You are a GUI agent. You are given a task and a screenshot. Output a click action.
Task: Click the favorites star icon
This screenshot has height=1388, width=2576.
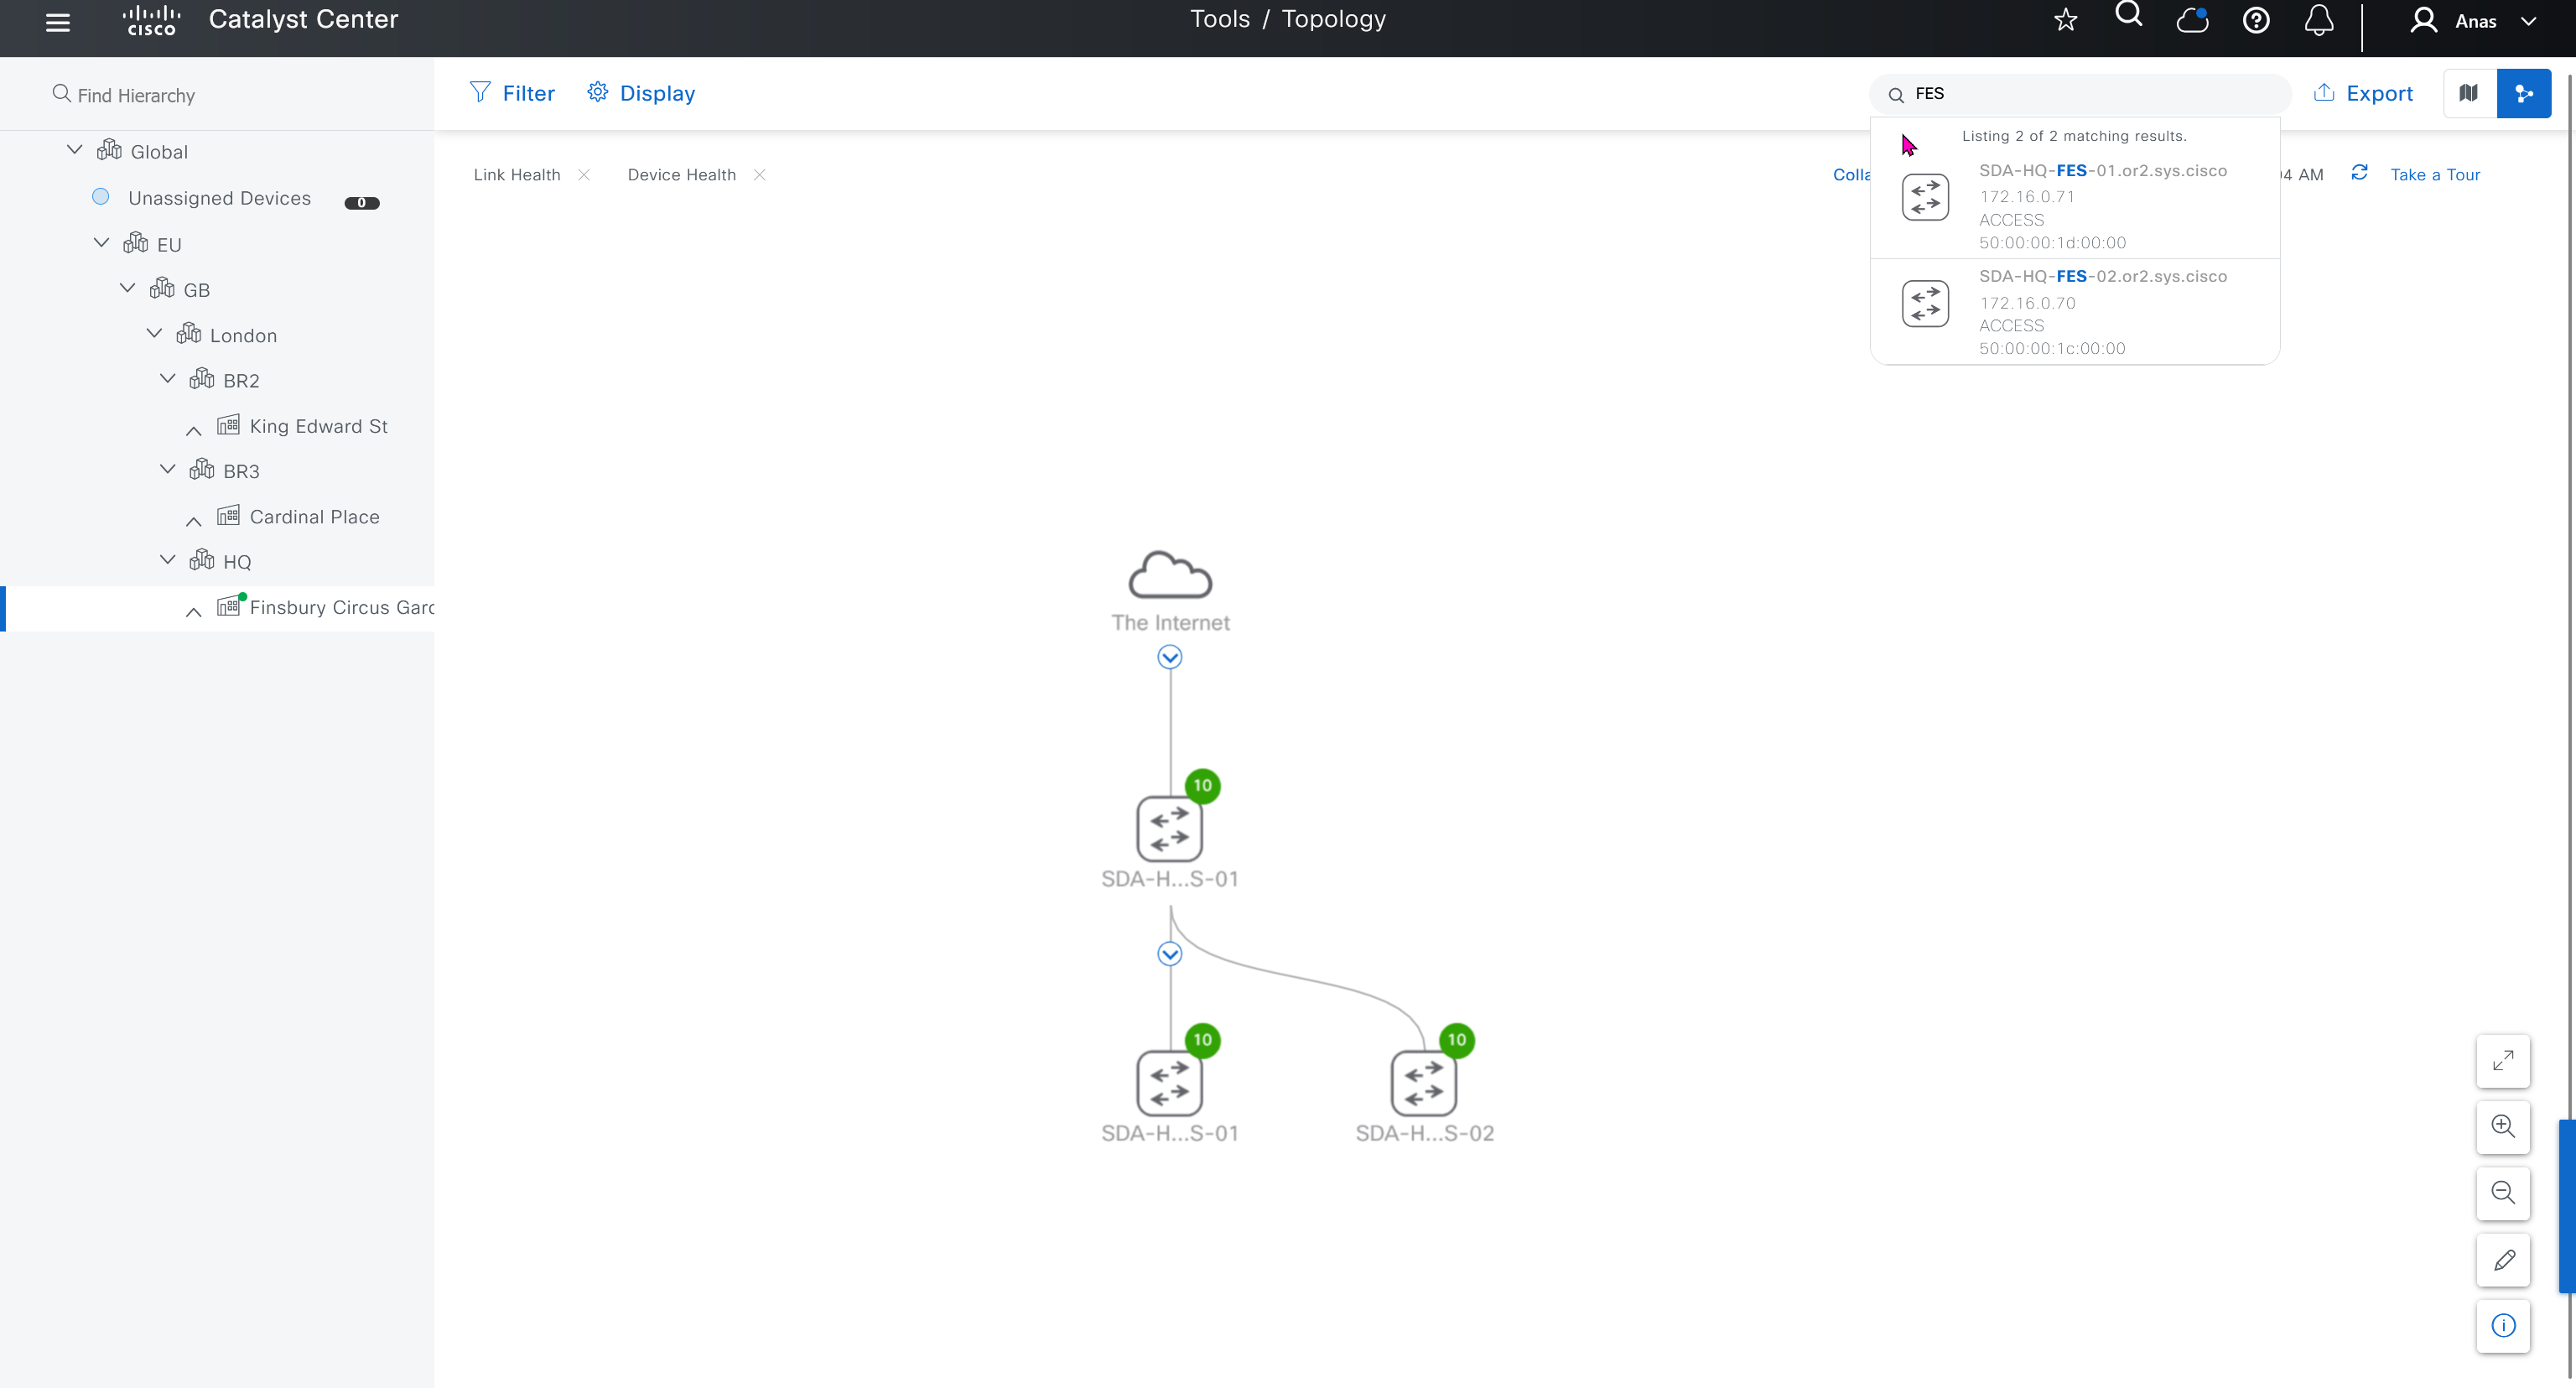2066,20
